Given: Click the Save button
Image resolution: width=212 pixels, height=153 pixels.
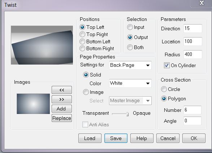Looking at the screenshot, I should point(116,138).
